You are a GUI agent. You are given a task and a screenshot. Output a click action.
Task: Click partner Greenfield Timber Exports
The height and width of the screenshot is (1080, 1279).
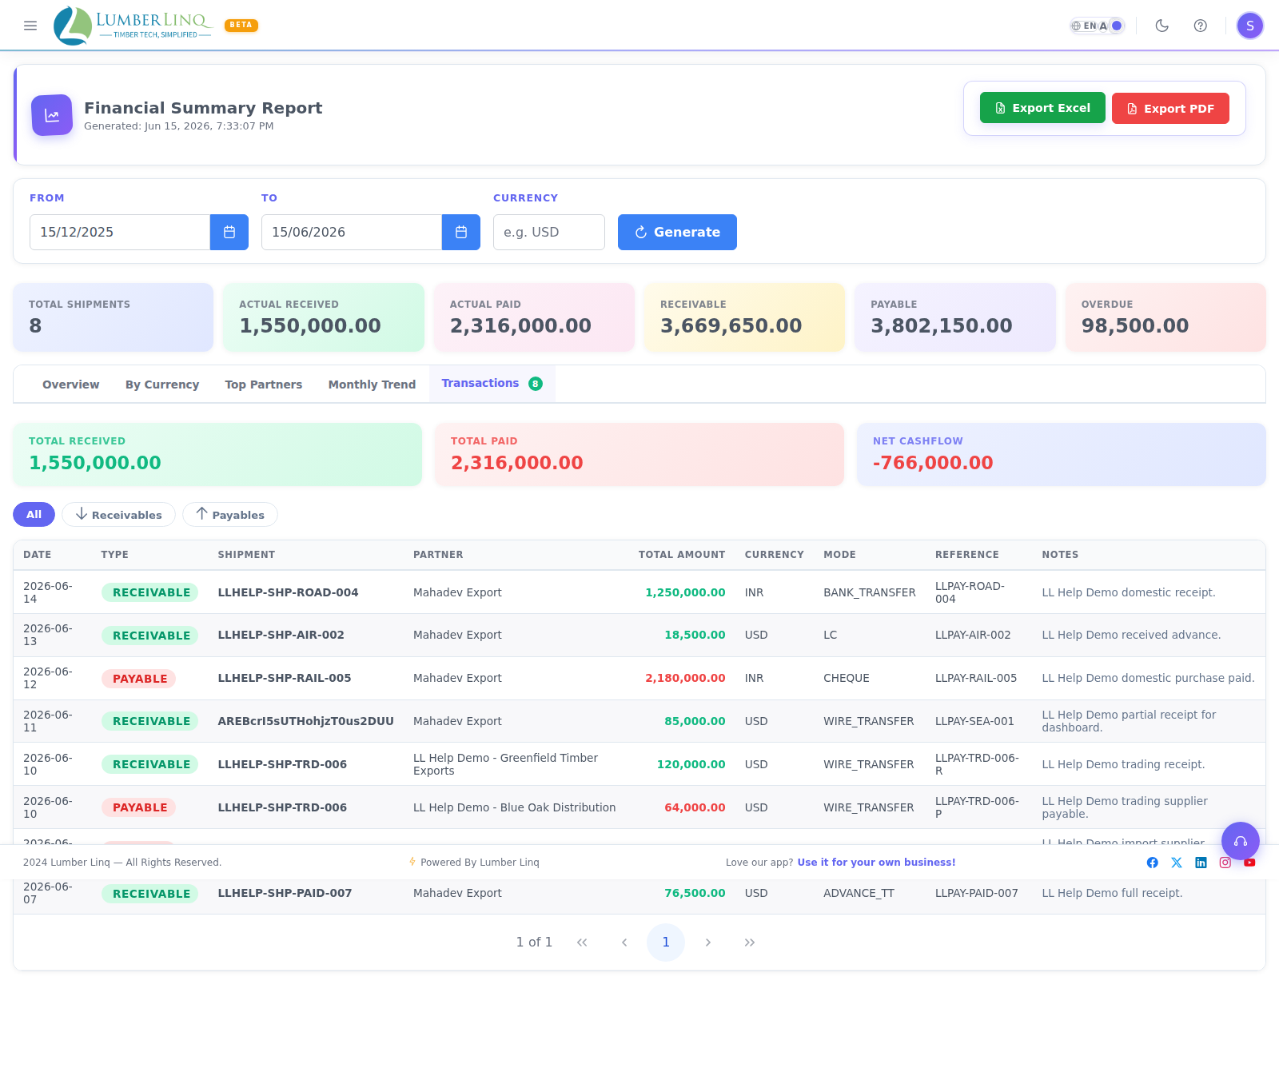[505, 764]
